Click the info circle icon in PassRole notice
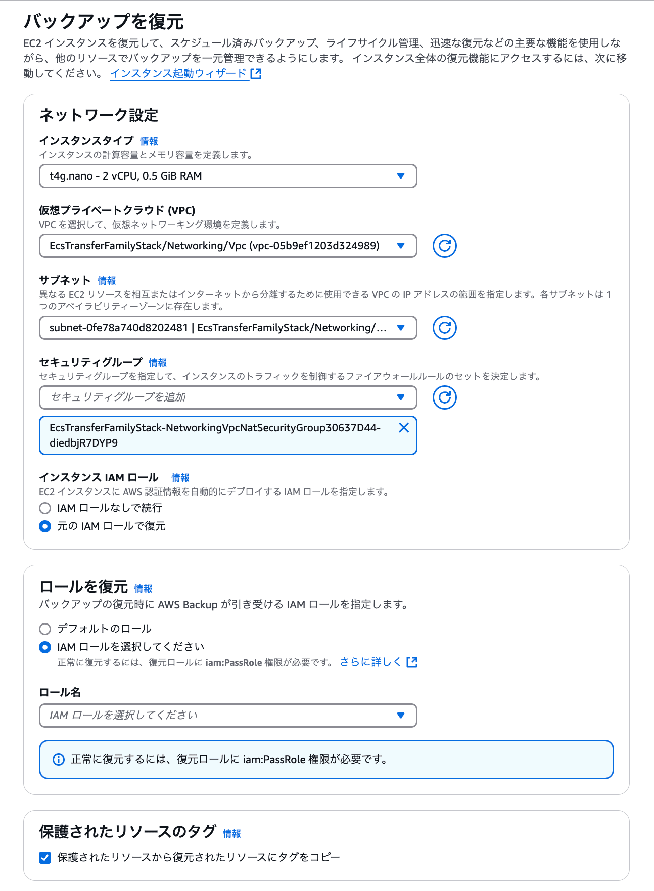The width and height of the screenshot is (654, 891). click(59, 760)
